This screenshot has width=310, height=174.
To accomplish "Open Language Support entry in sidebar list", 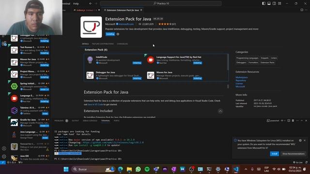I will 30,99.
